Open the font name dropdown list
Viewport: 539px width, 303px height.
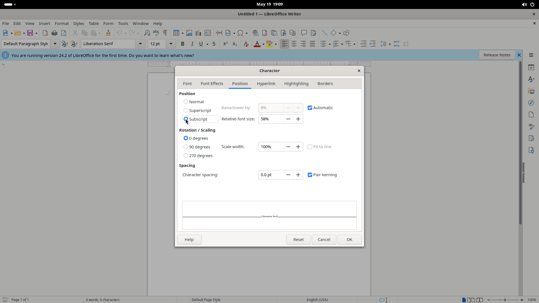click(x=140, y=44)
